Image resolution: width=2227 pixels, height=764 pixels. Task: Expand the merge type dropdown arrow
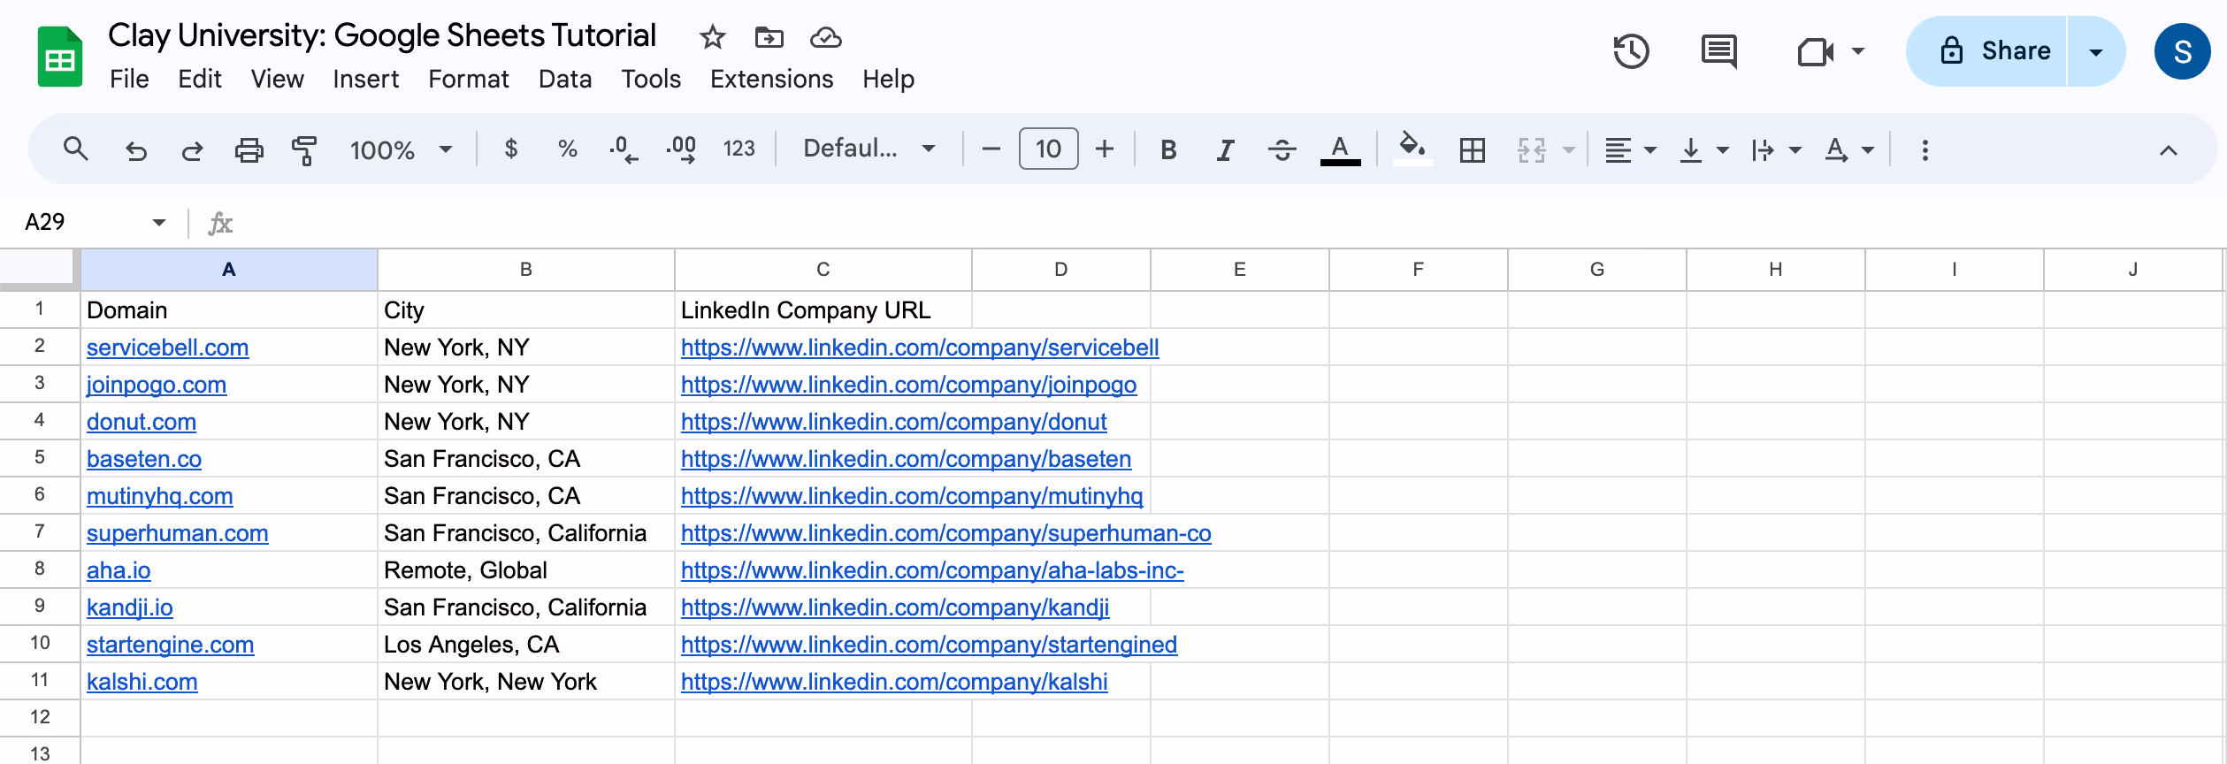point(1568,149)
